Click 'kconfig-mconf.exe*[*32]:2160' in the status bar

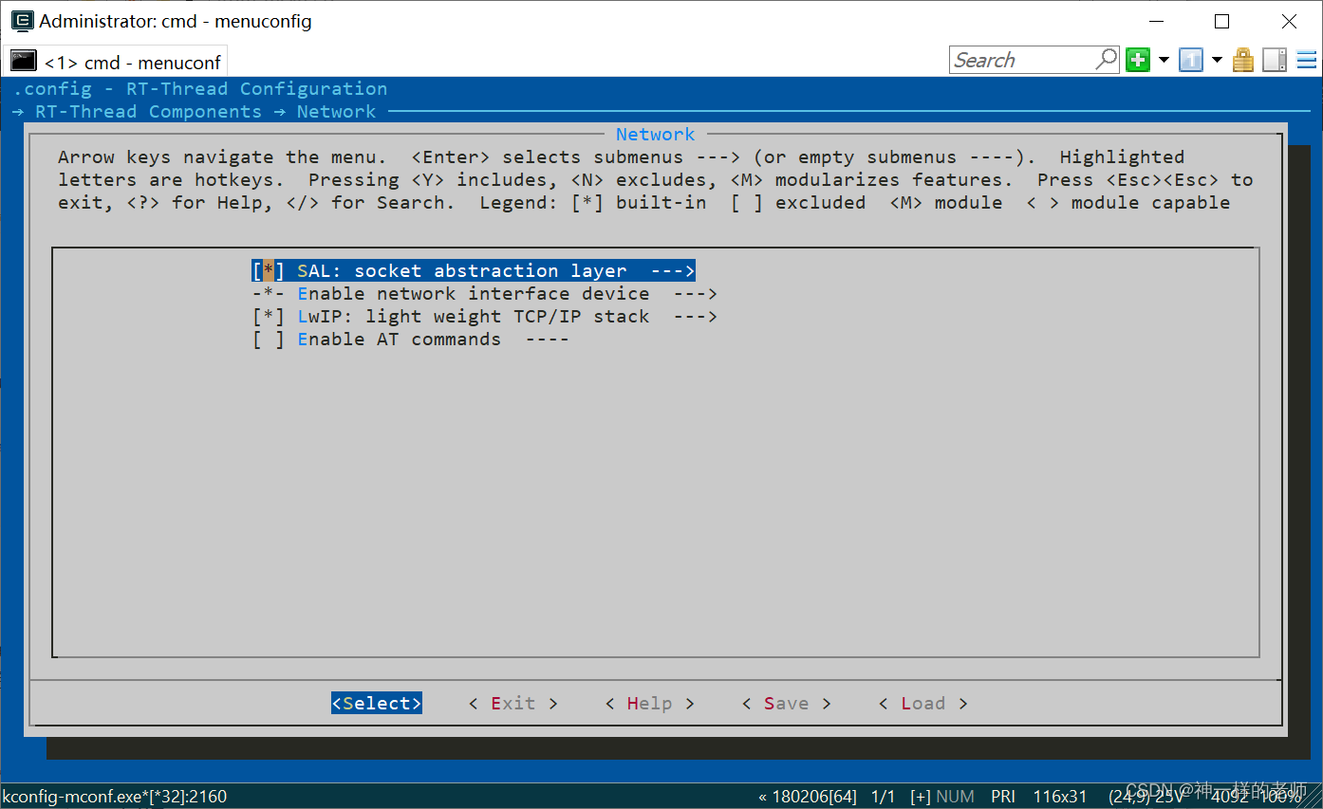coord(115,797)
